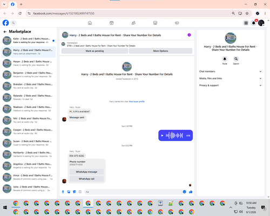Go to the Home icon in top navigation
This screenshot has height=216, width=270.
click(x=90, y=23)
